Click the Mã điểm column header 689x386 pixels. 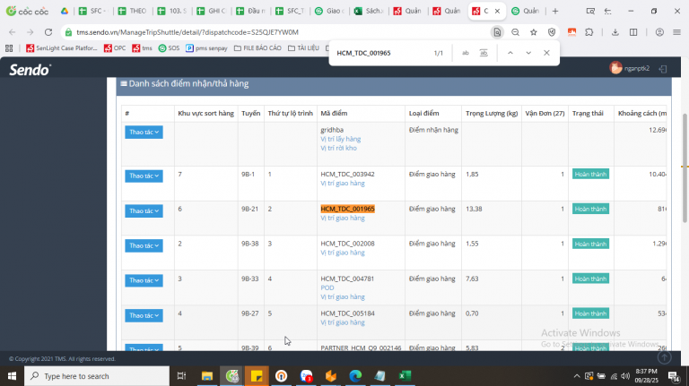(334, 113)
